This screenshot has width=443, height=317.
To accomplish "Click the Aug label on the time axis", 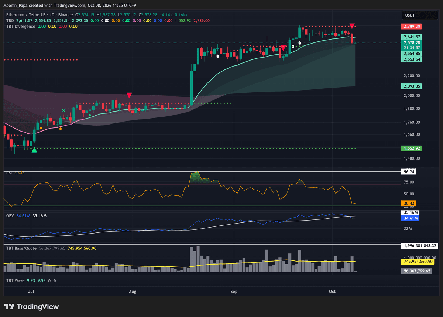I will [133, 292].
